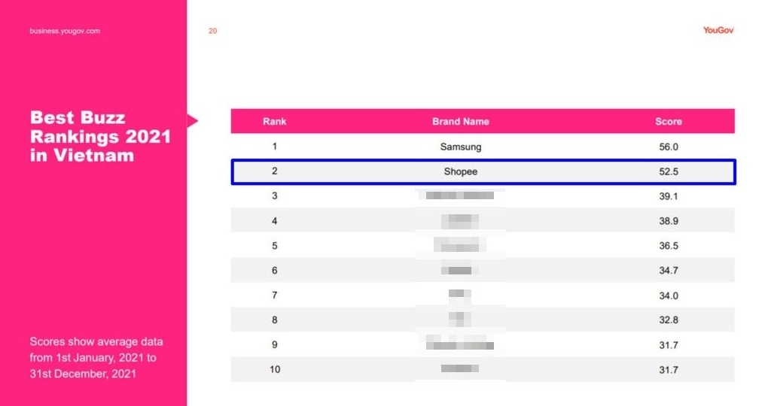Open the business.yougov.com link

pos(65,31)
